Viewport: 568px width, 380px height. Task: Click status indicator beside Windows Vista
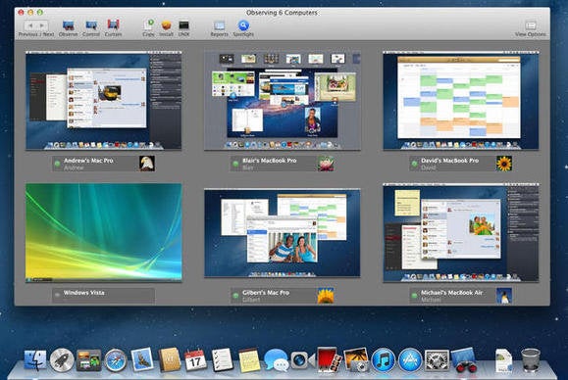pos(57,296)
